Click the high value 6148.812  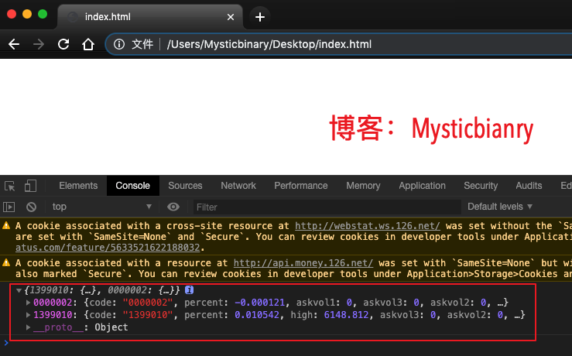346,315
